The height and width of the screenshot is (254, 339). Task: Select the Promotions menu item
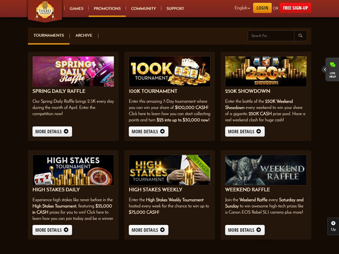pos(107,8)
